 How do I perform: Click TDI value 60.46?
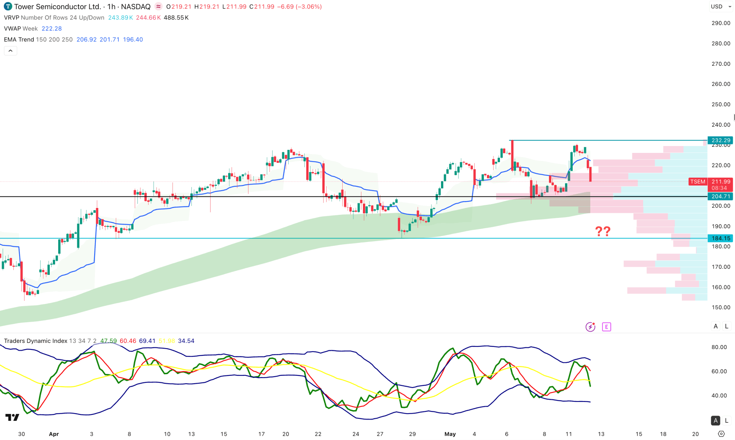click(x=128, y=341)
